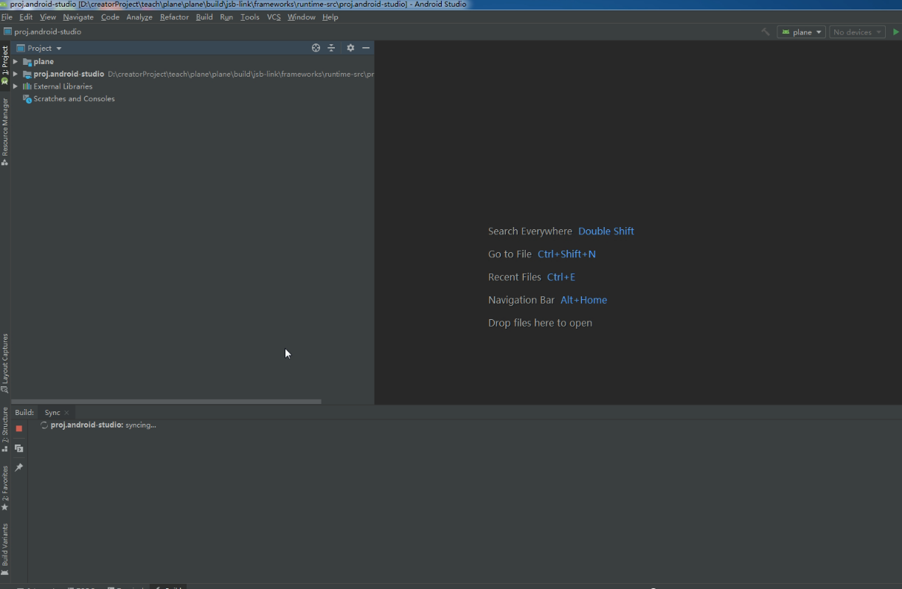Click the 'Go to File' hint text

510,254
